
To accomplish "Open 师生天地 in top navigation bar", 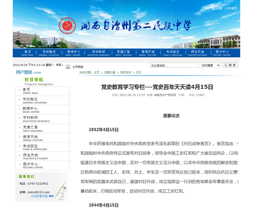I will click(198, 53).
